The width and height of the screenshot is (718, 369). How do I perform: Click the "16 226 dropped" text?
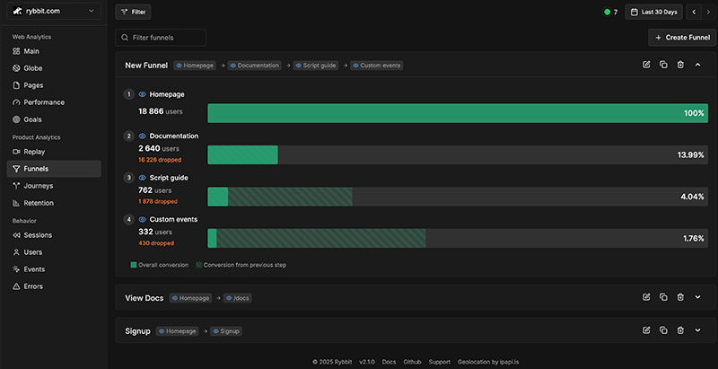(160, 160)
